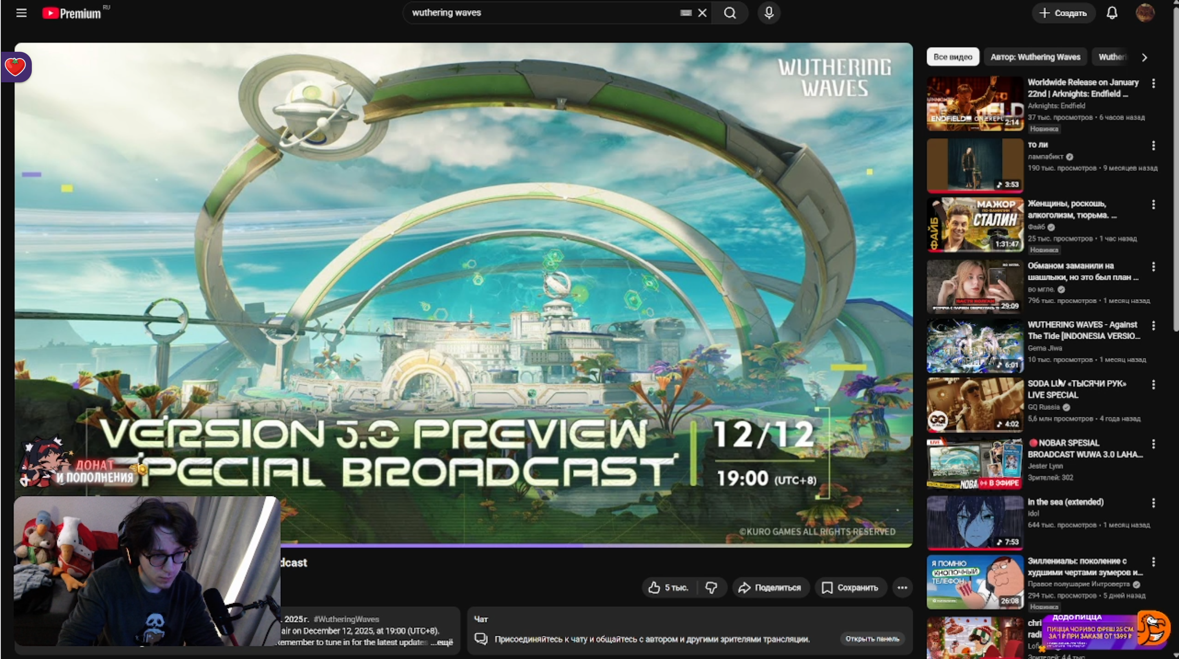Expand the description with ...ещё
Viewport: 1179px width, 659px height.
click(442, 642)
